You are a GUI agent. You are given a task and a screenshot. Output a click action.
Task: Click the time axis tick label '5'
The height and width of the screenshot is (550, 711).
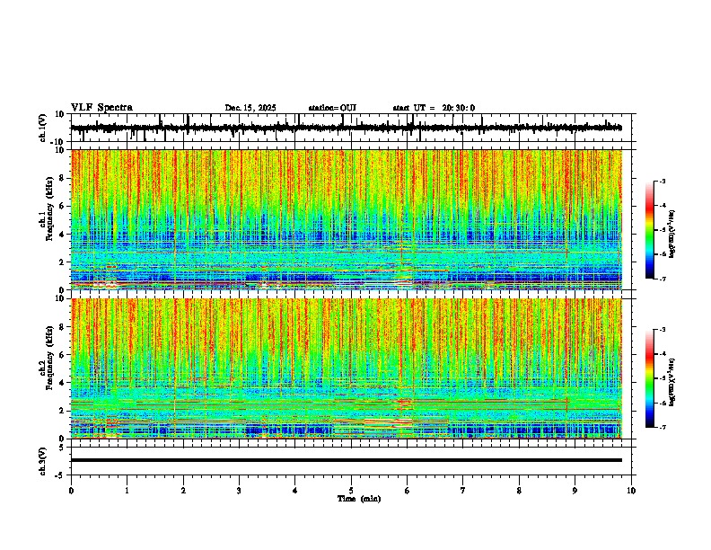pyautogui.click(x=351, y=491)
